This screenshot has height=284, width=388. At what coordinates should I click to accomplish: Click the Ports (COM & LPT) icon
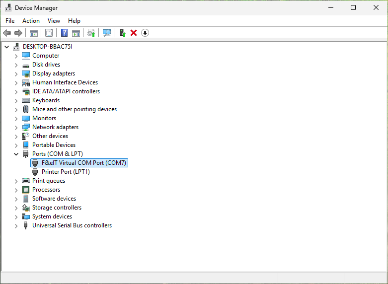pyautogui.click(x=25, y=154)
